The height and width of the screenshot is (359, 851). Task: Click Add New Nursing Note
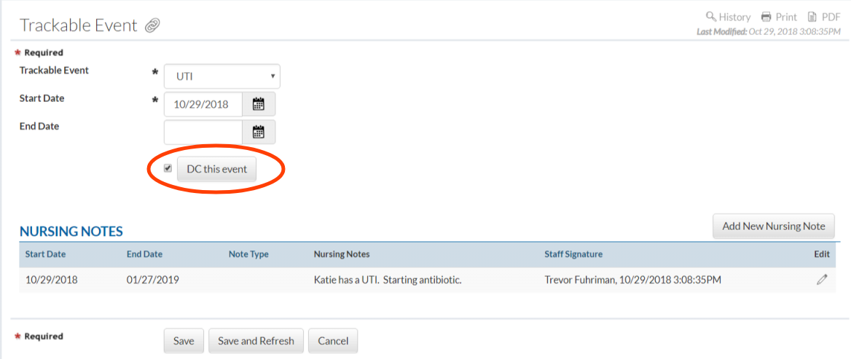tap(773, 226)
